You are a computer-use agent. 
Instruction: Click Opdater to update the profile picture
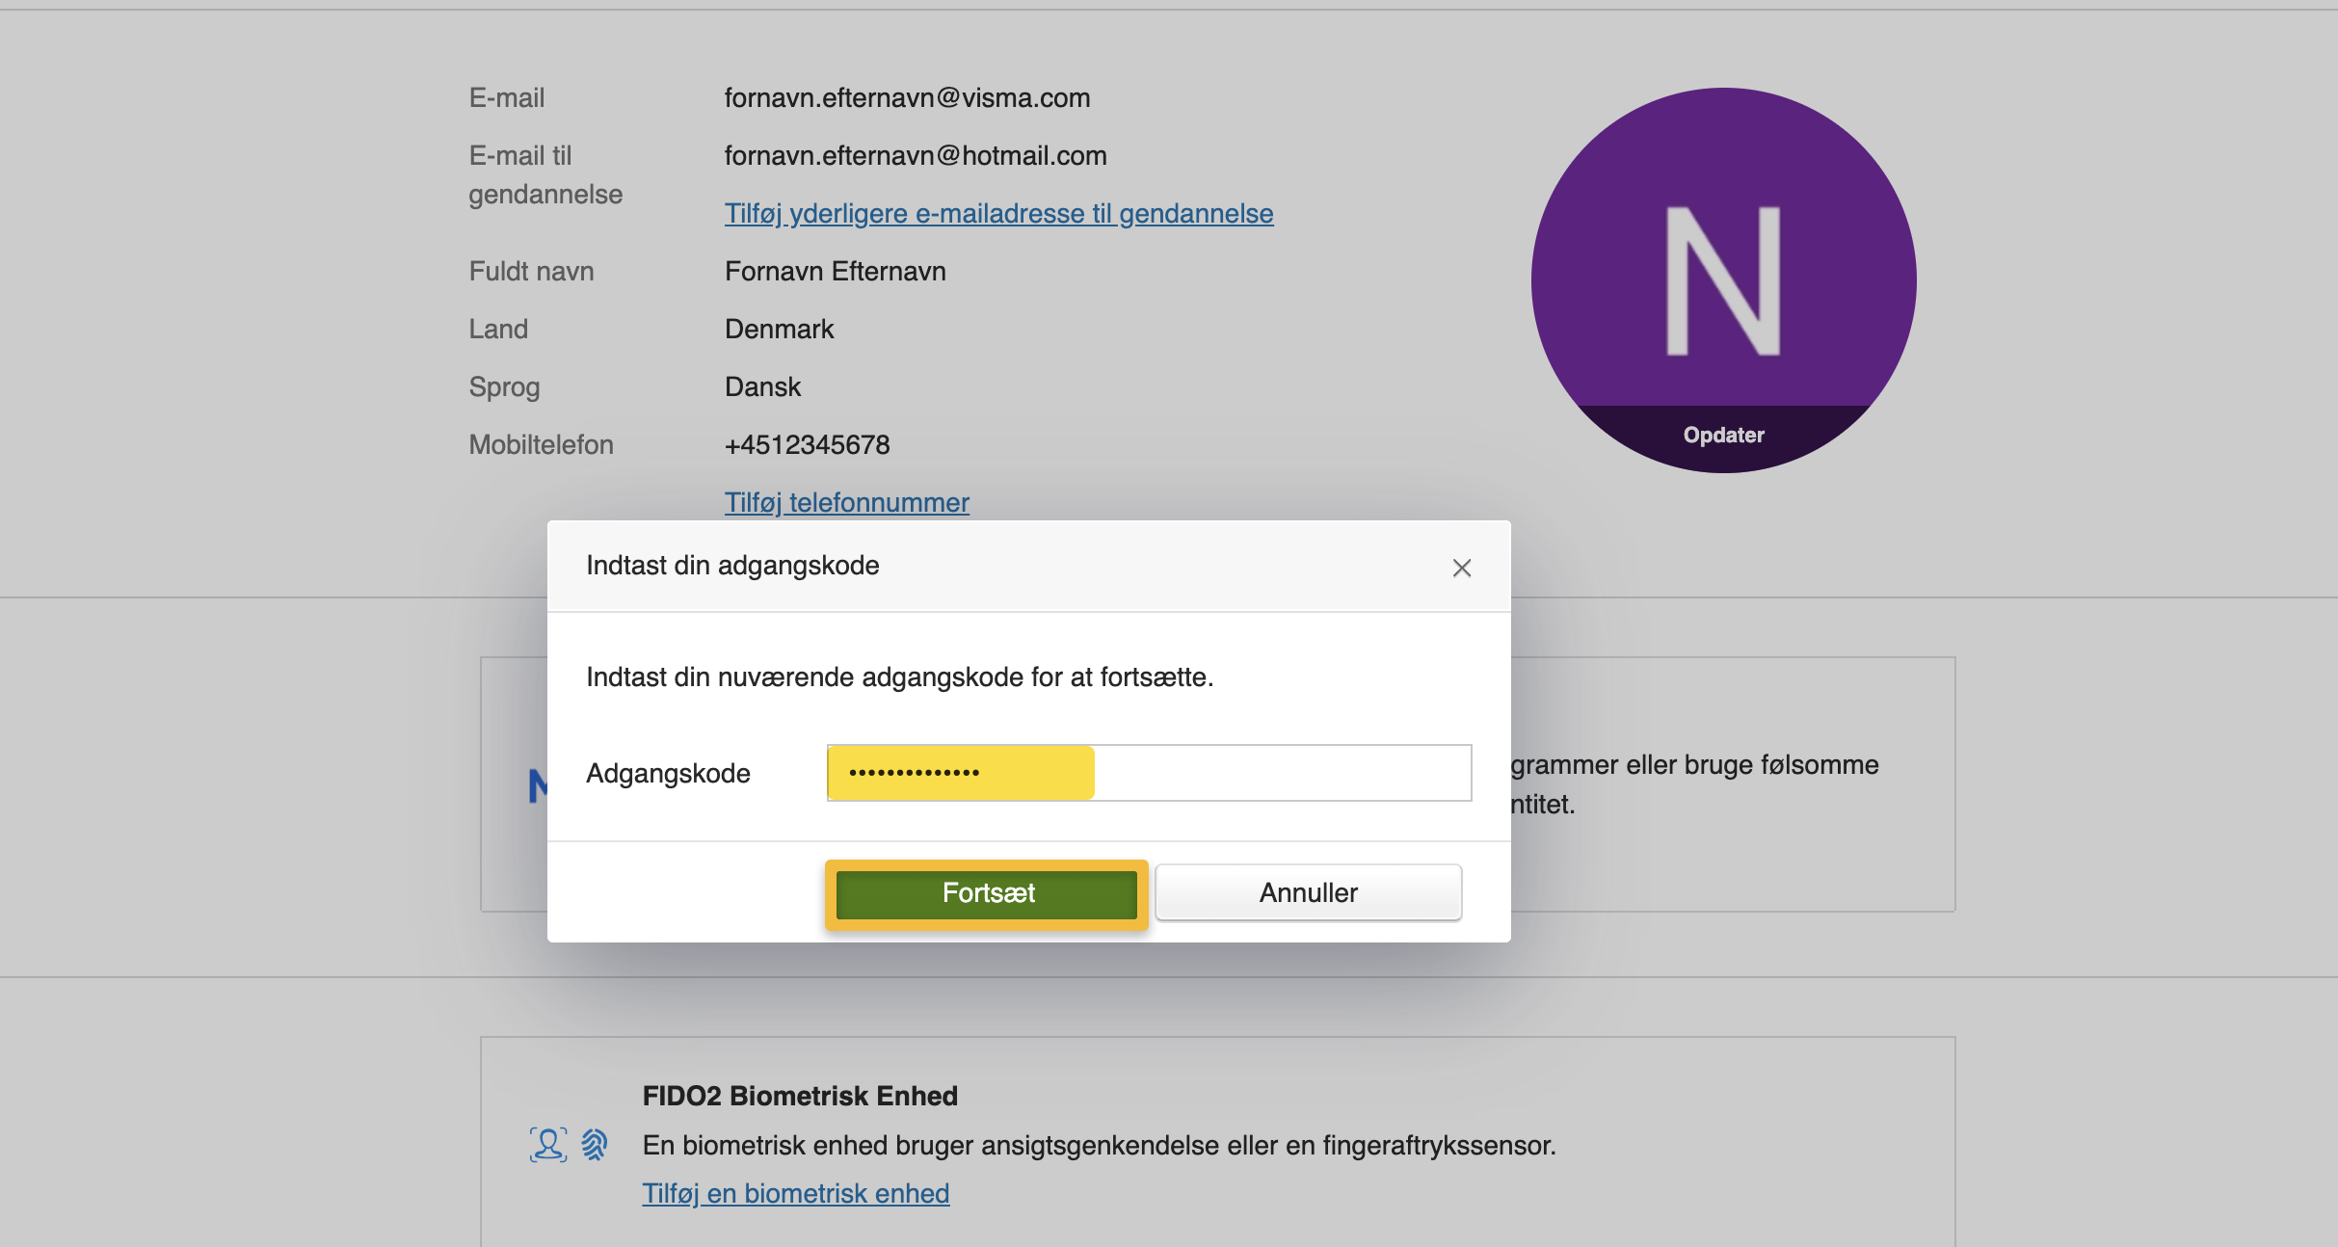point(1724,435)
